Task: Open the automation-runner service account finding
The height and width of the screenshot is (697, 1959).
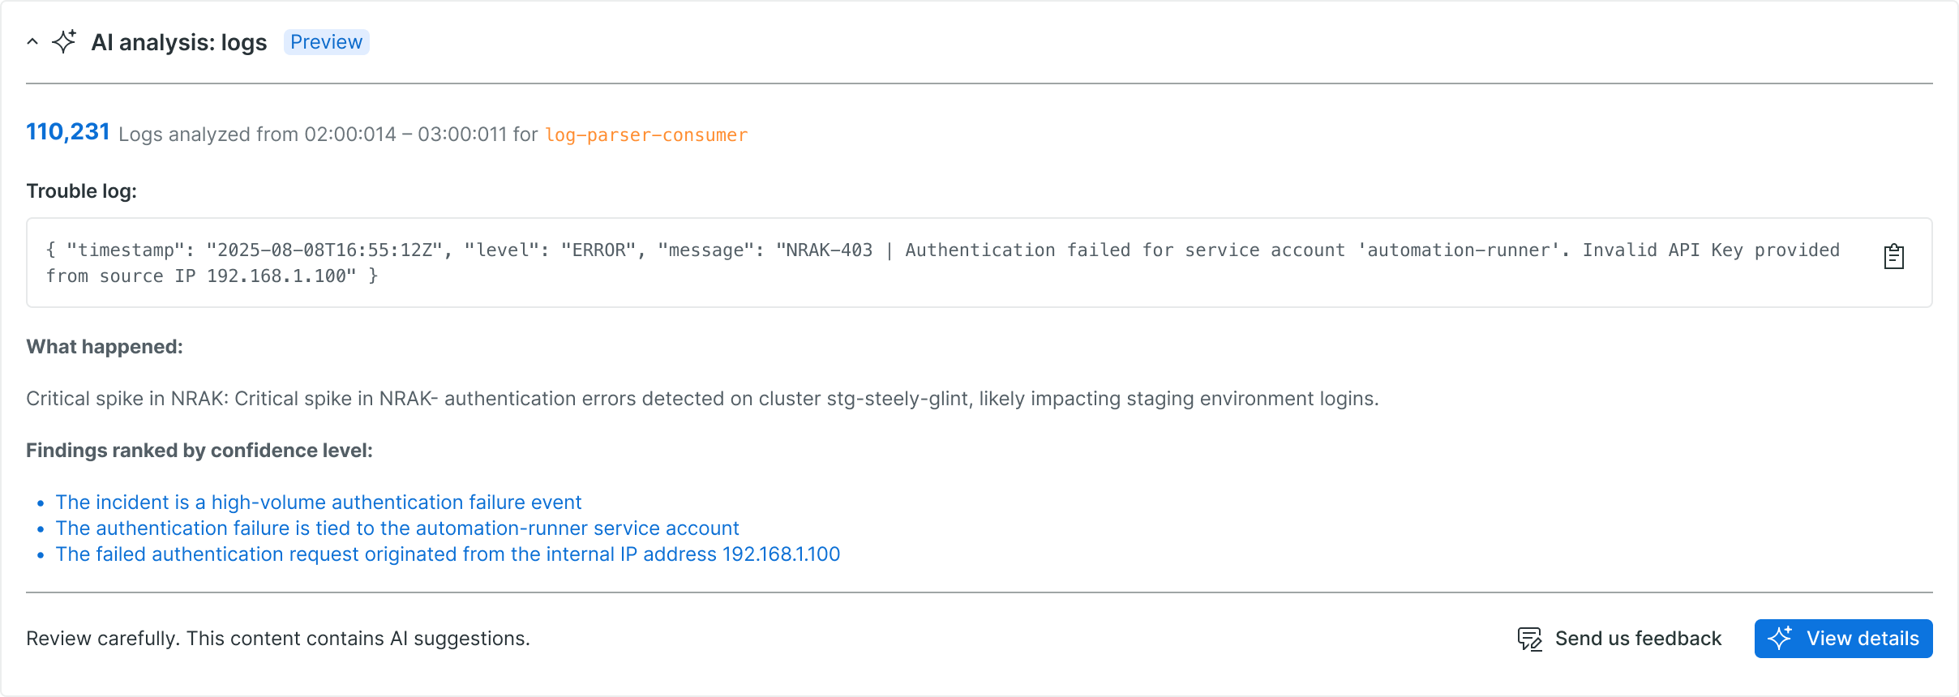Action: tap(397, 528)
